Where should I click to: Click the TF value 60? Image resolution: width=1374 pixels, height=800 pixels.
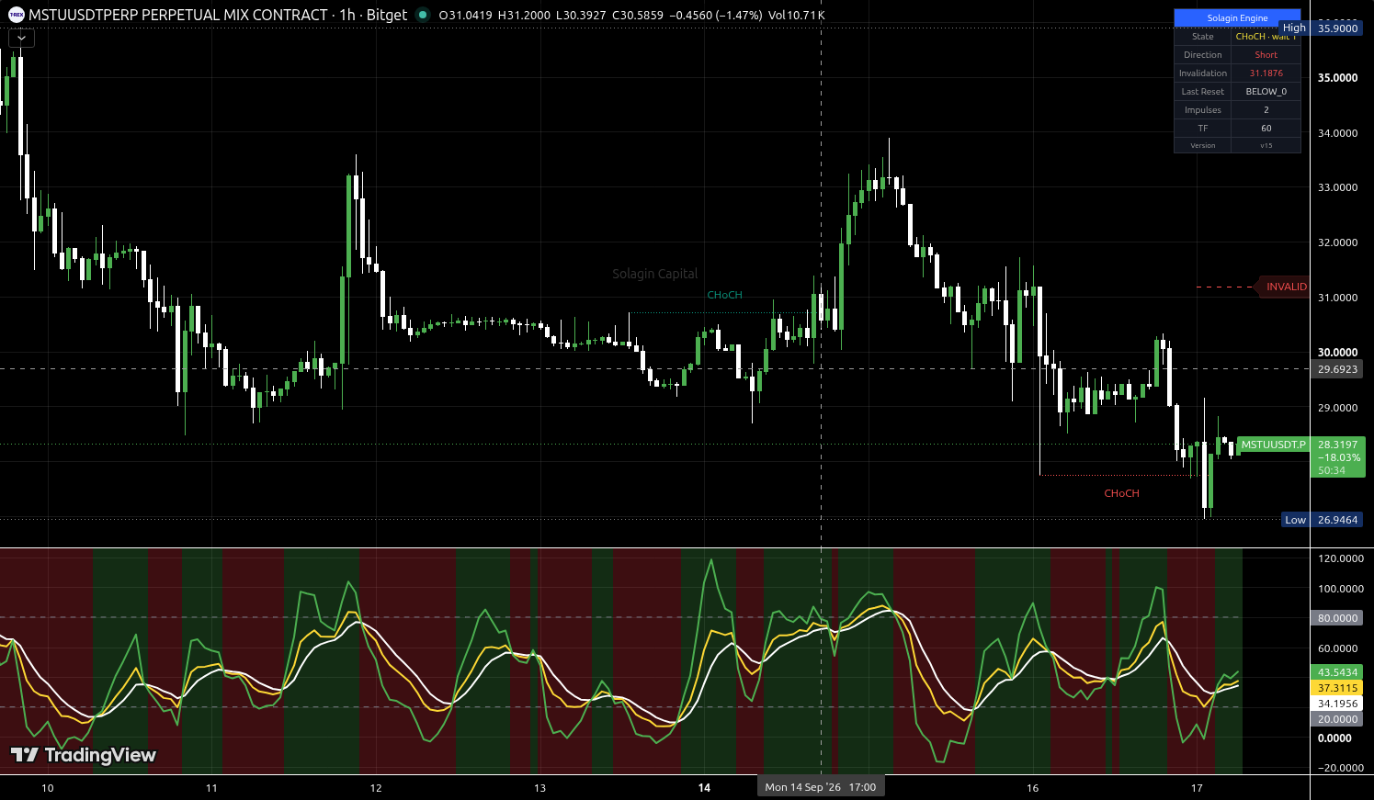(1266, 129)
